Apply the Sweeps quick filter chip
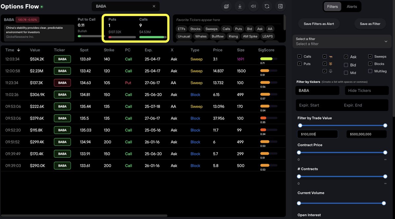Screen dimensions: 395x219 point(211,29)
